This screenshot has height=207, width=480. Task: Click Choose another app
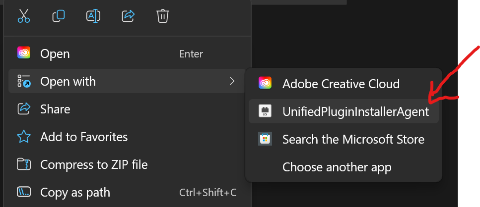tap(344, 167)
